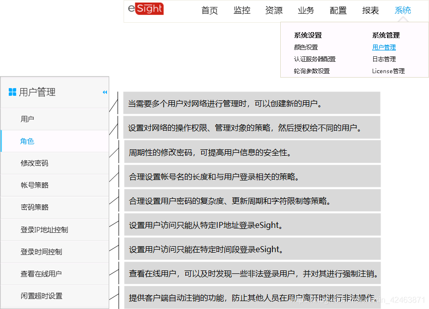Click description '查看在线用户，可以及时发现'
429x309 pixels.
(x=252, y=273)
